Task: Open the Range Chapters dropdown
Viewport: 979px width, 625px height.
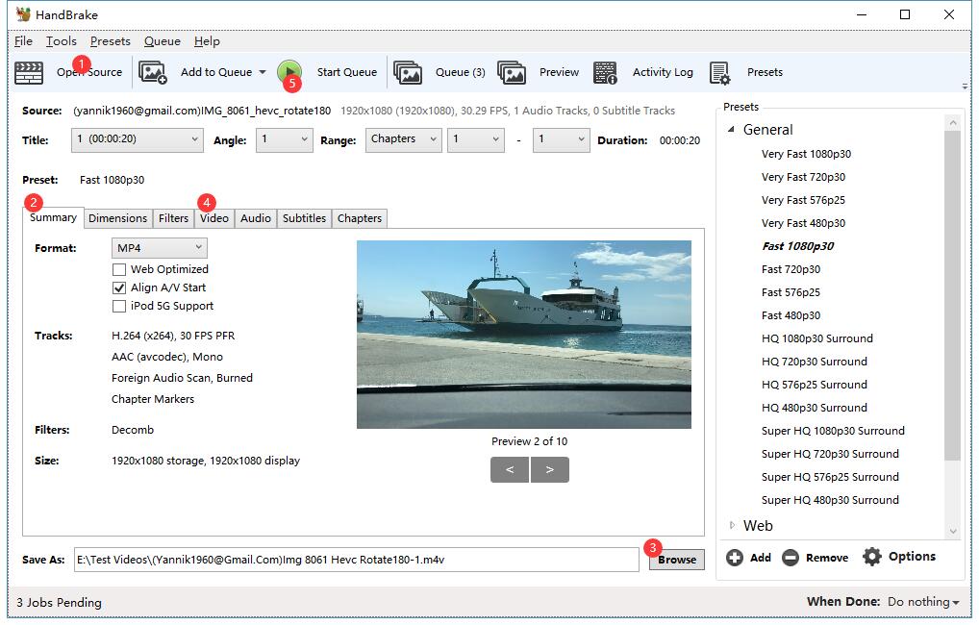Action: tap(403, 139)
